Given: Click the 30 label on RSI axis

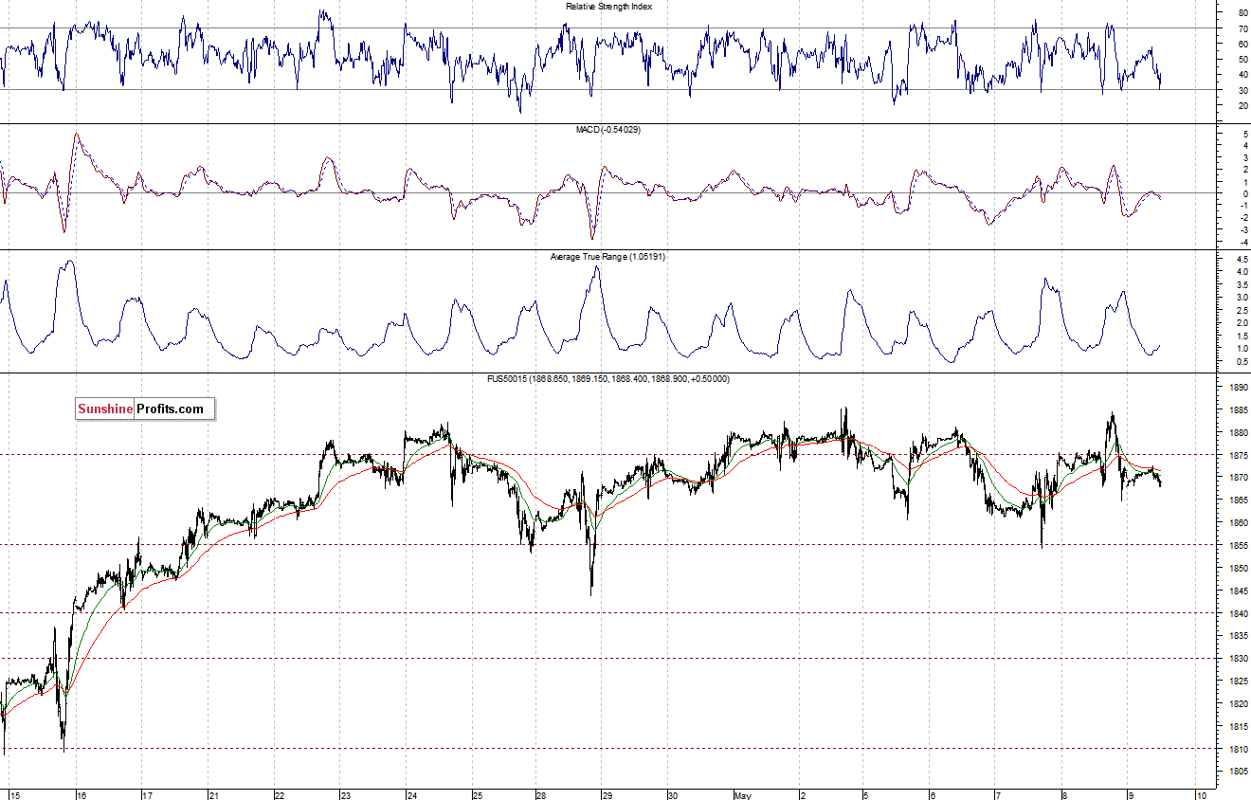Looking at the screenshot, I should 1242,90.
